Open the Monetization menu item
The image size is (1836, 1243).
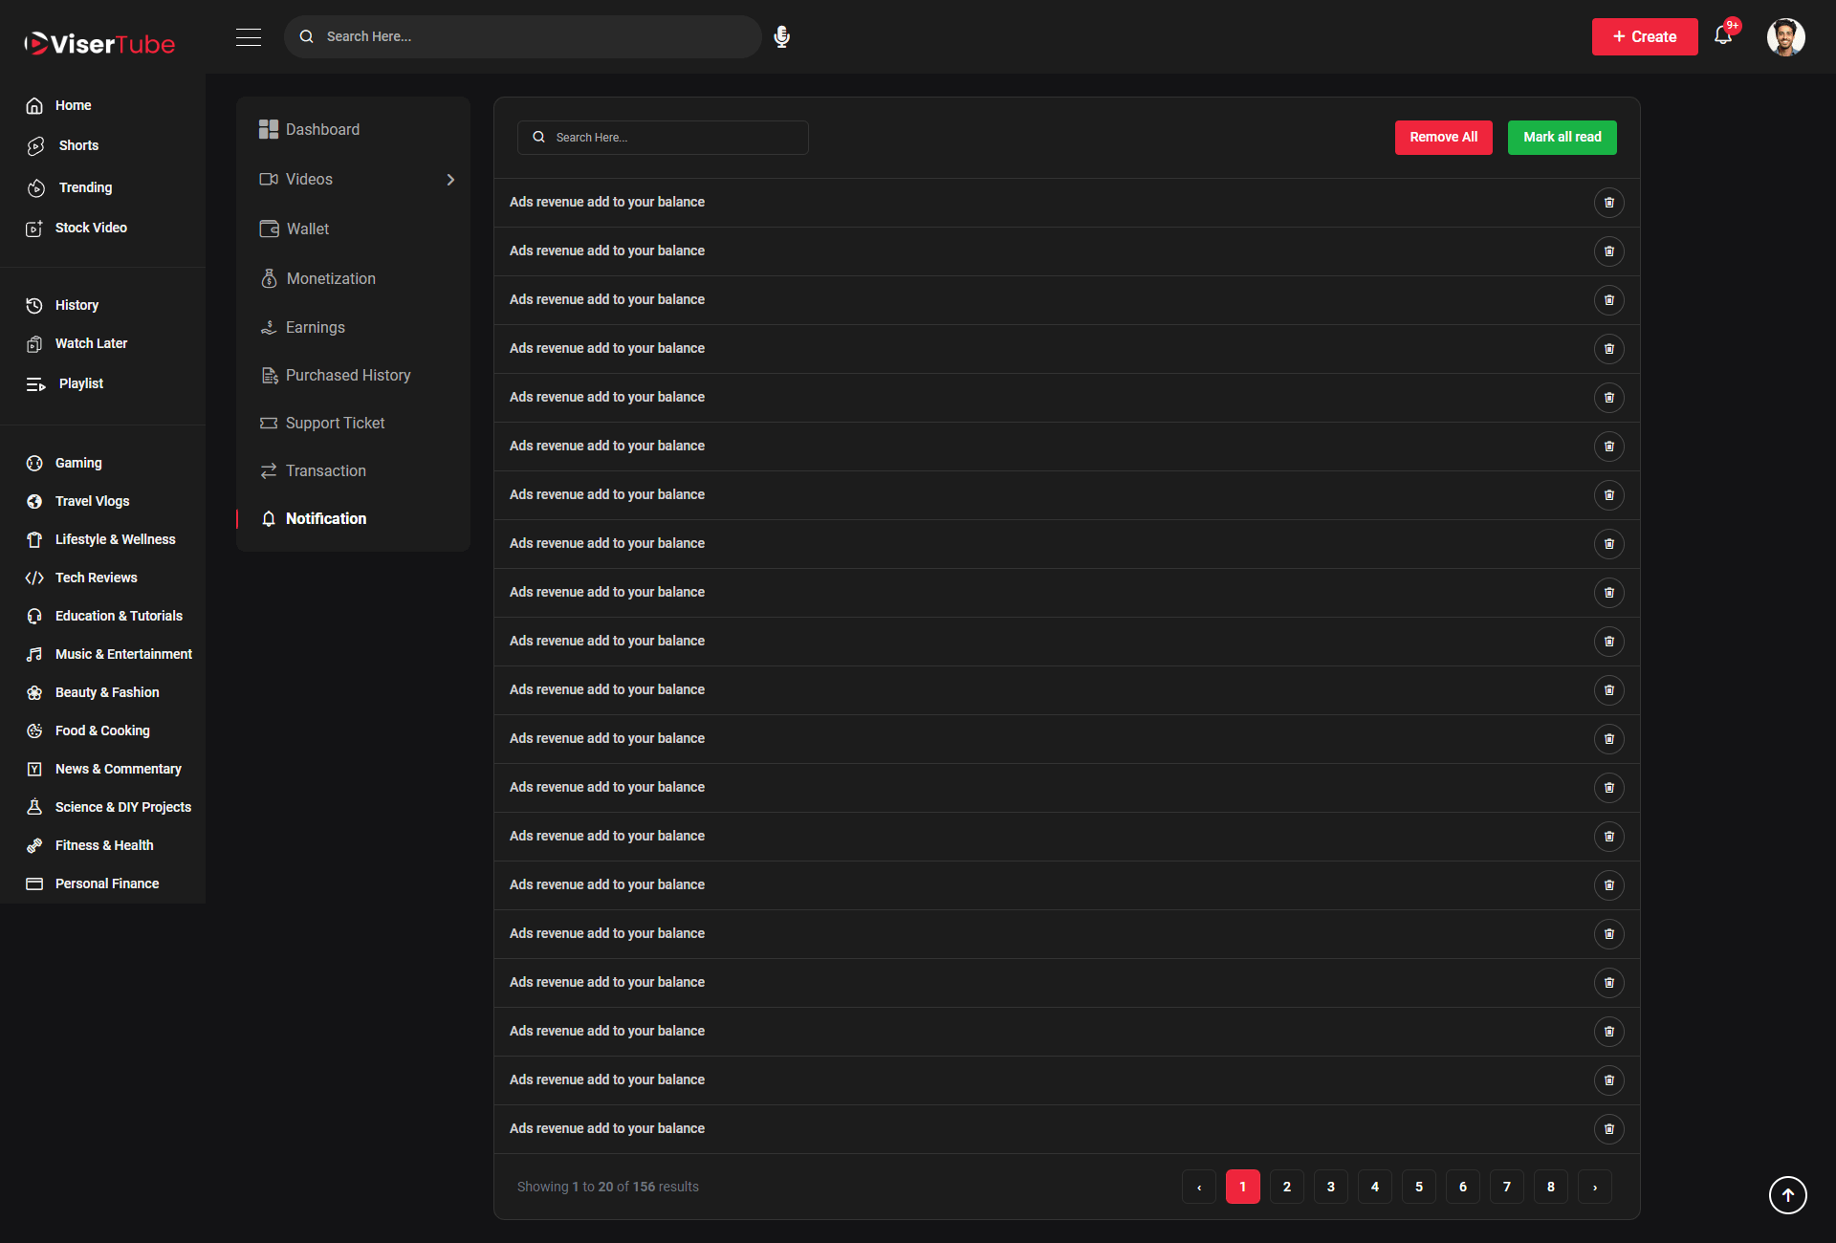coord(330,278)
